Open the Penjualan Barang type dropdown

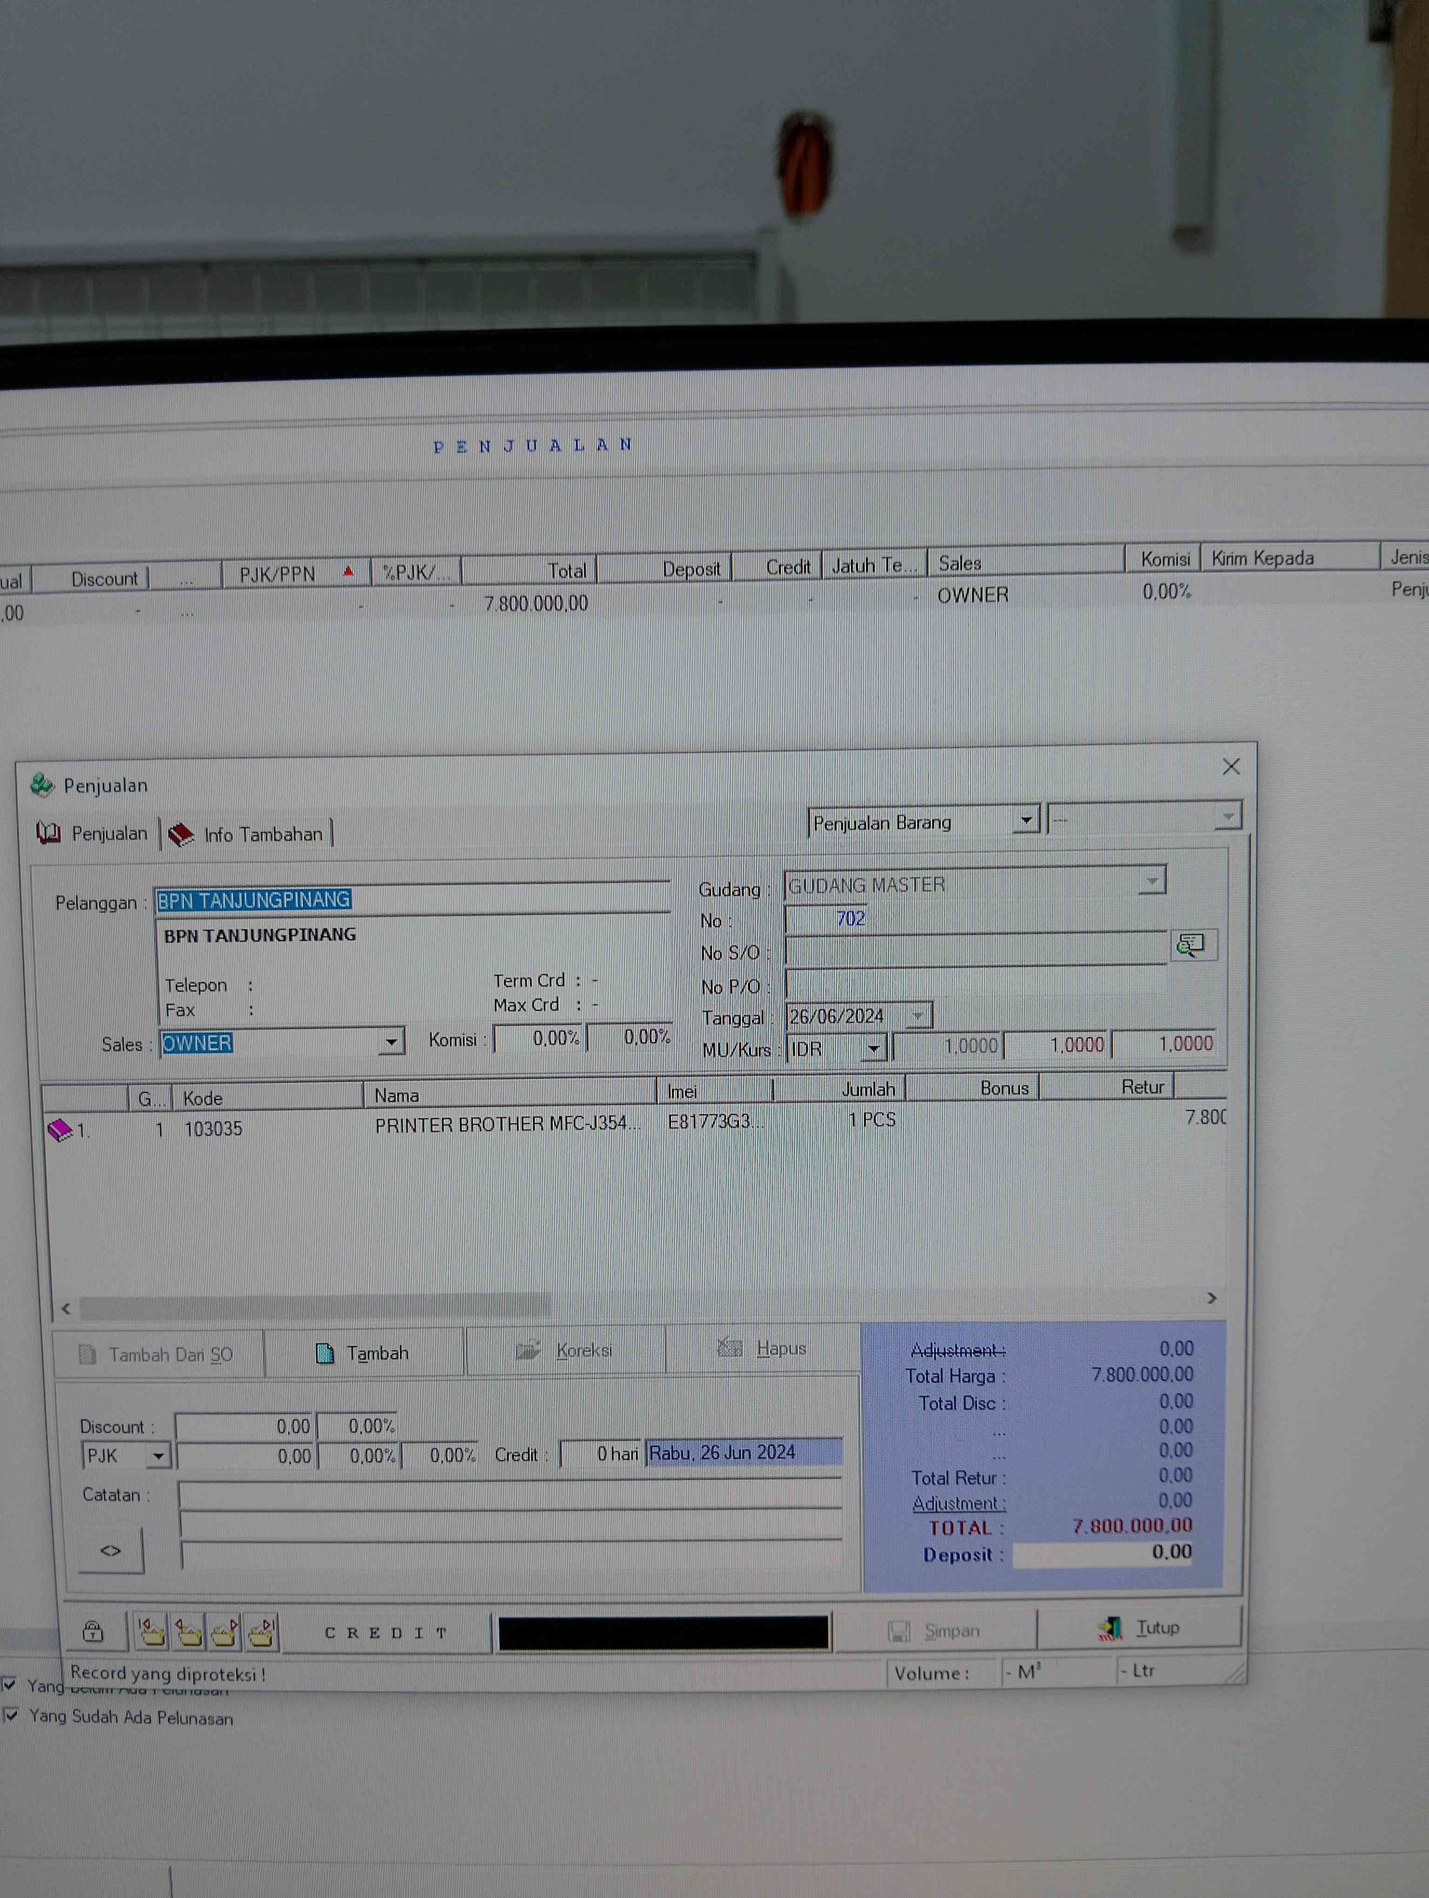1026,820
